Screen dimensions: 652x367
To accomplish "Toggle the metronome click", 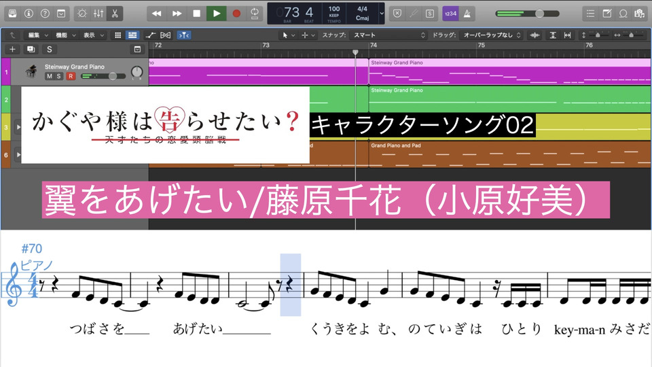I will [467, 14].
